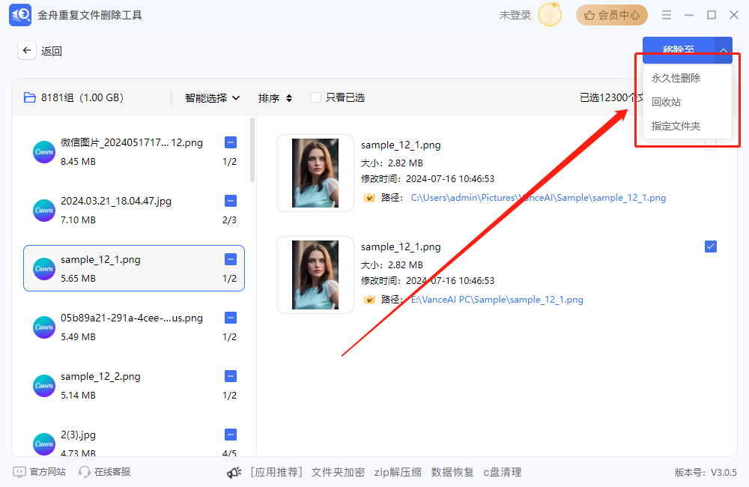
Task: Select the 微信图片_2024051717... 12.png group
Action: pyautogui.click(x=134, y=152)
